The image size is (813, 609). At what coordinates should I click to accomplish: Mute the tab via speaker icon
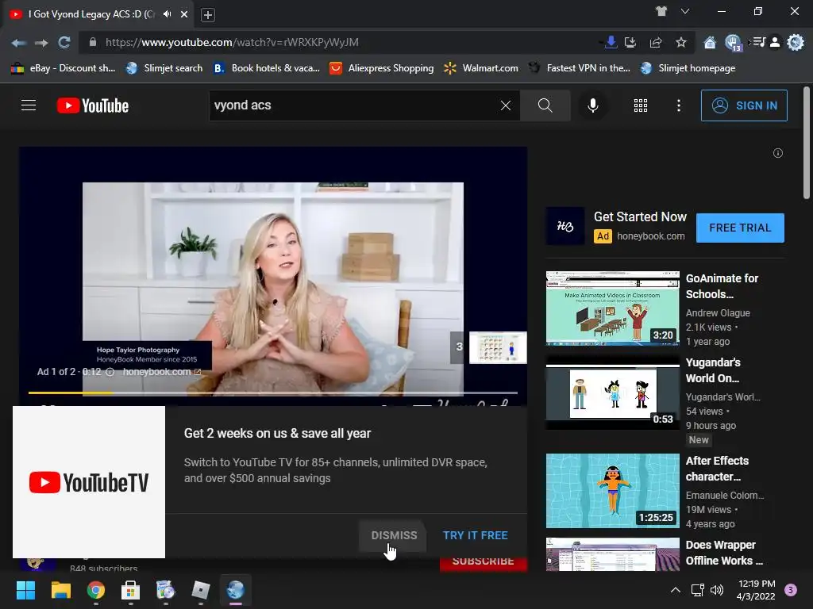pyautogui.click(x=167, y=14)
